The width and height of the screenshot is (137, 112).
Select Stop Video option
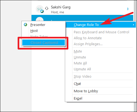(x=82, y=77)
